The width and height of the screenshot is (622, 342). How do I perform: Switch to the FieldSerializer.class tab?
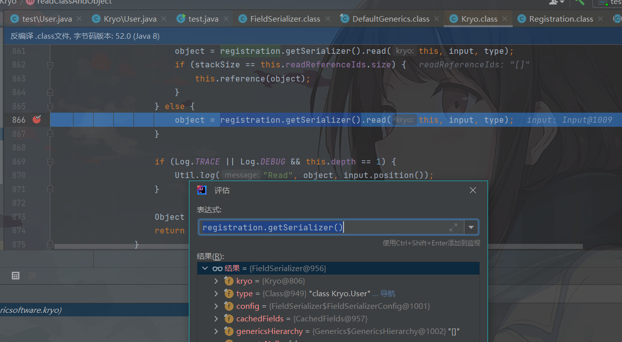(285, 19)
